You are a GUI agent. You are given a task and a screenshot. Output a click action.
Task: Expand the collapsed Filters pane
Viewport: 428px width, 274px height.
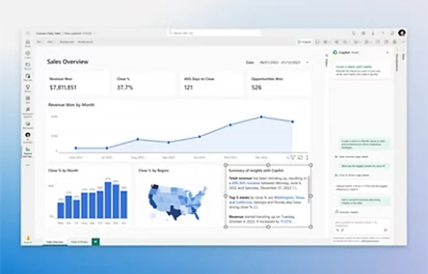326,60
